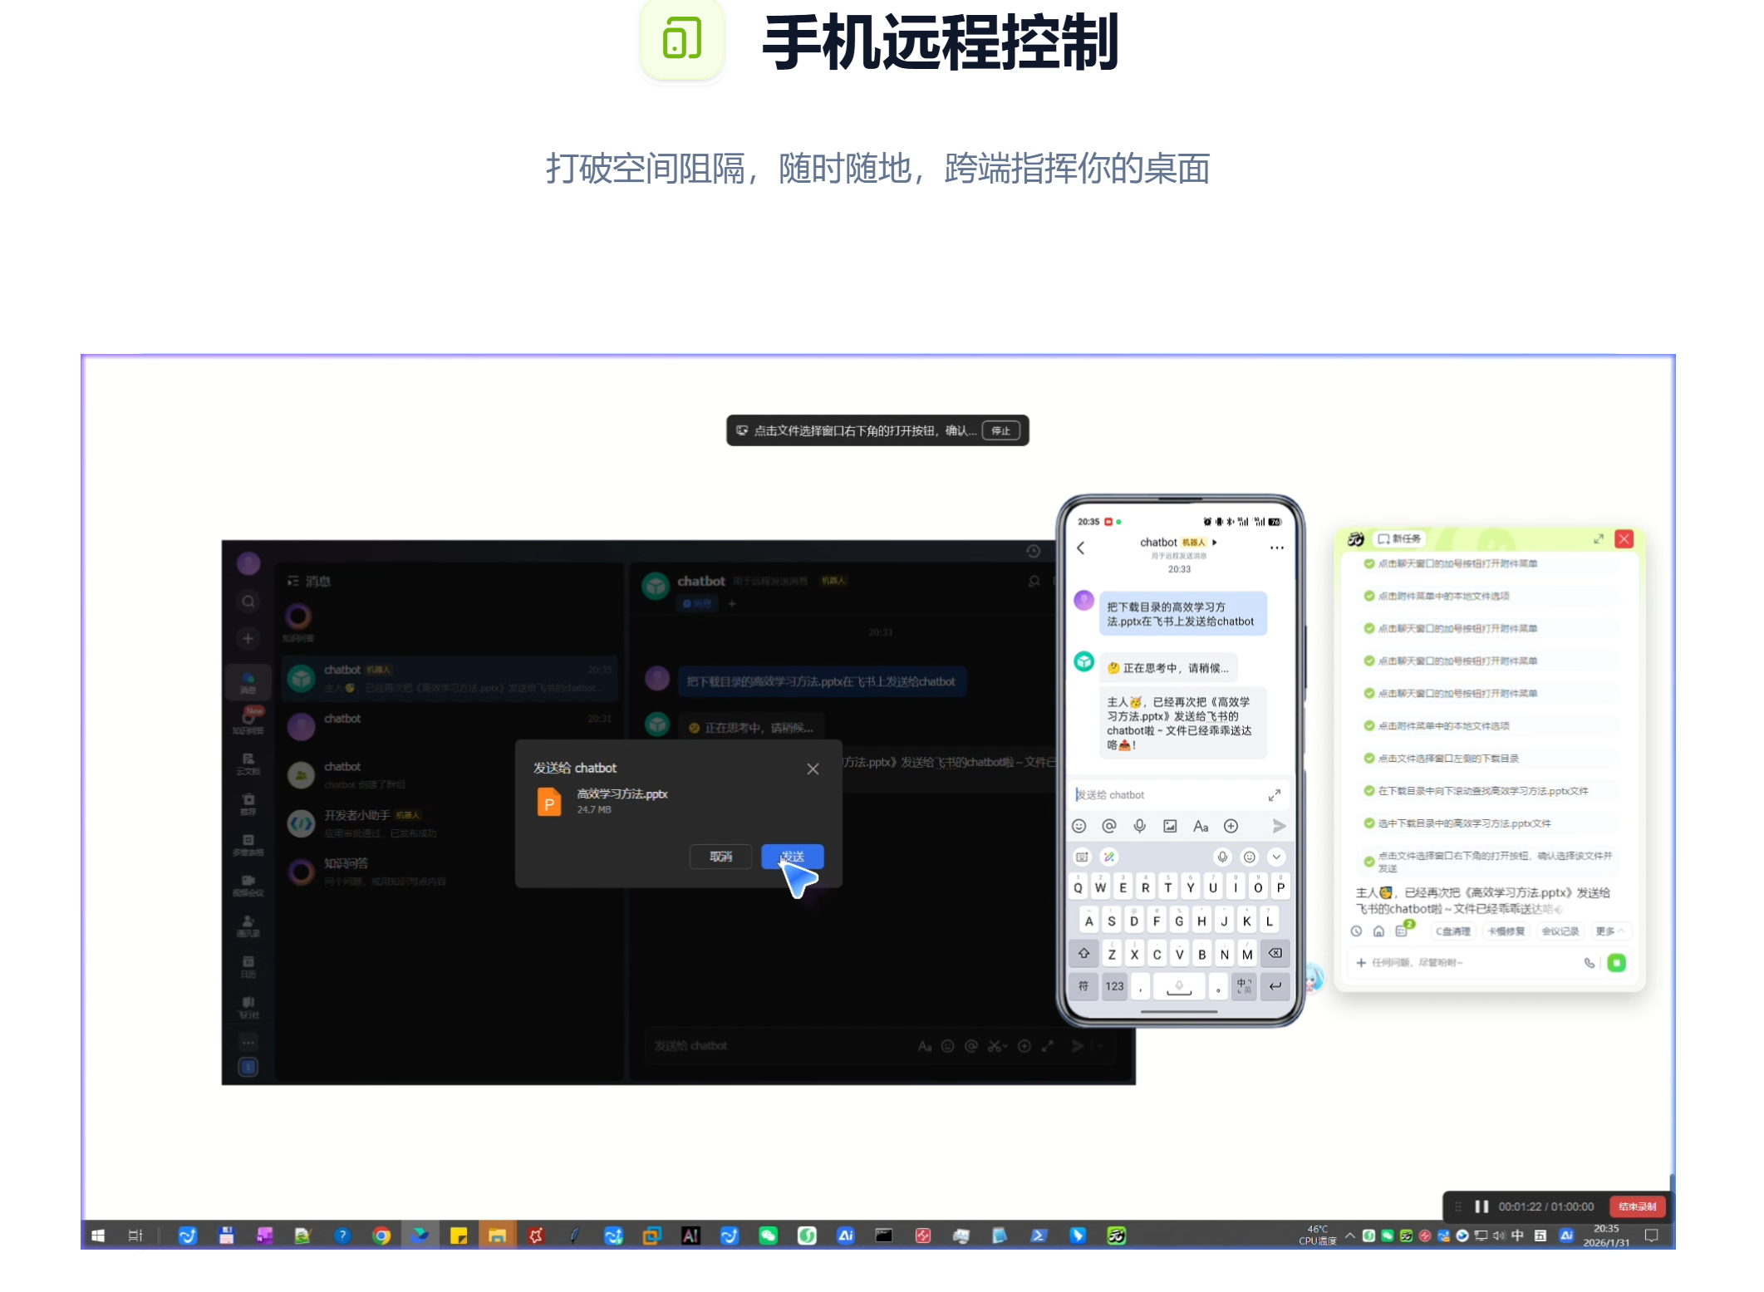This screenshot has width=1764, height=1292.
Task: Tap the image picker icon on phone
Action: point(1170,826)
